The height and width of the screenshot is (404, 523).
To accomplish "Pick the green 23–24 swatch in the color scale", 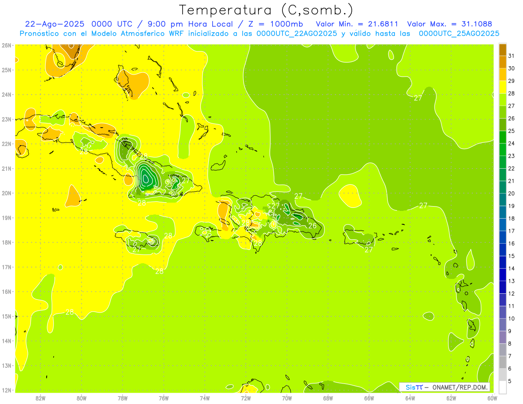I will pyautogui.click(x=503, y=150).
